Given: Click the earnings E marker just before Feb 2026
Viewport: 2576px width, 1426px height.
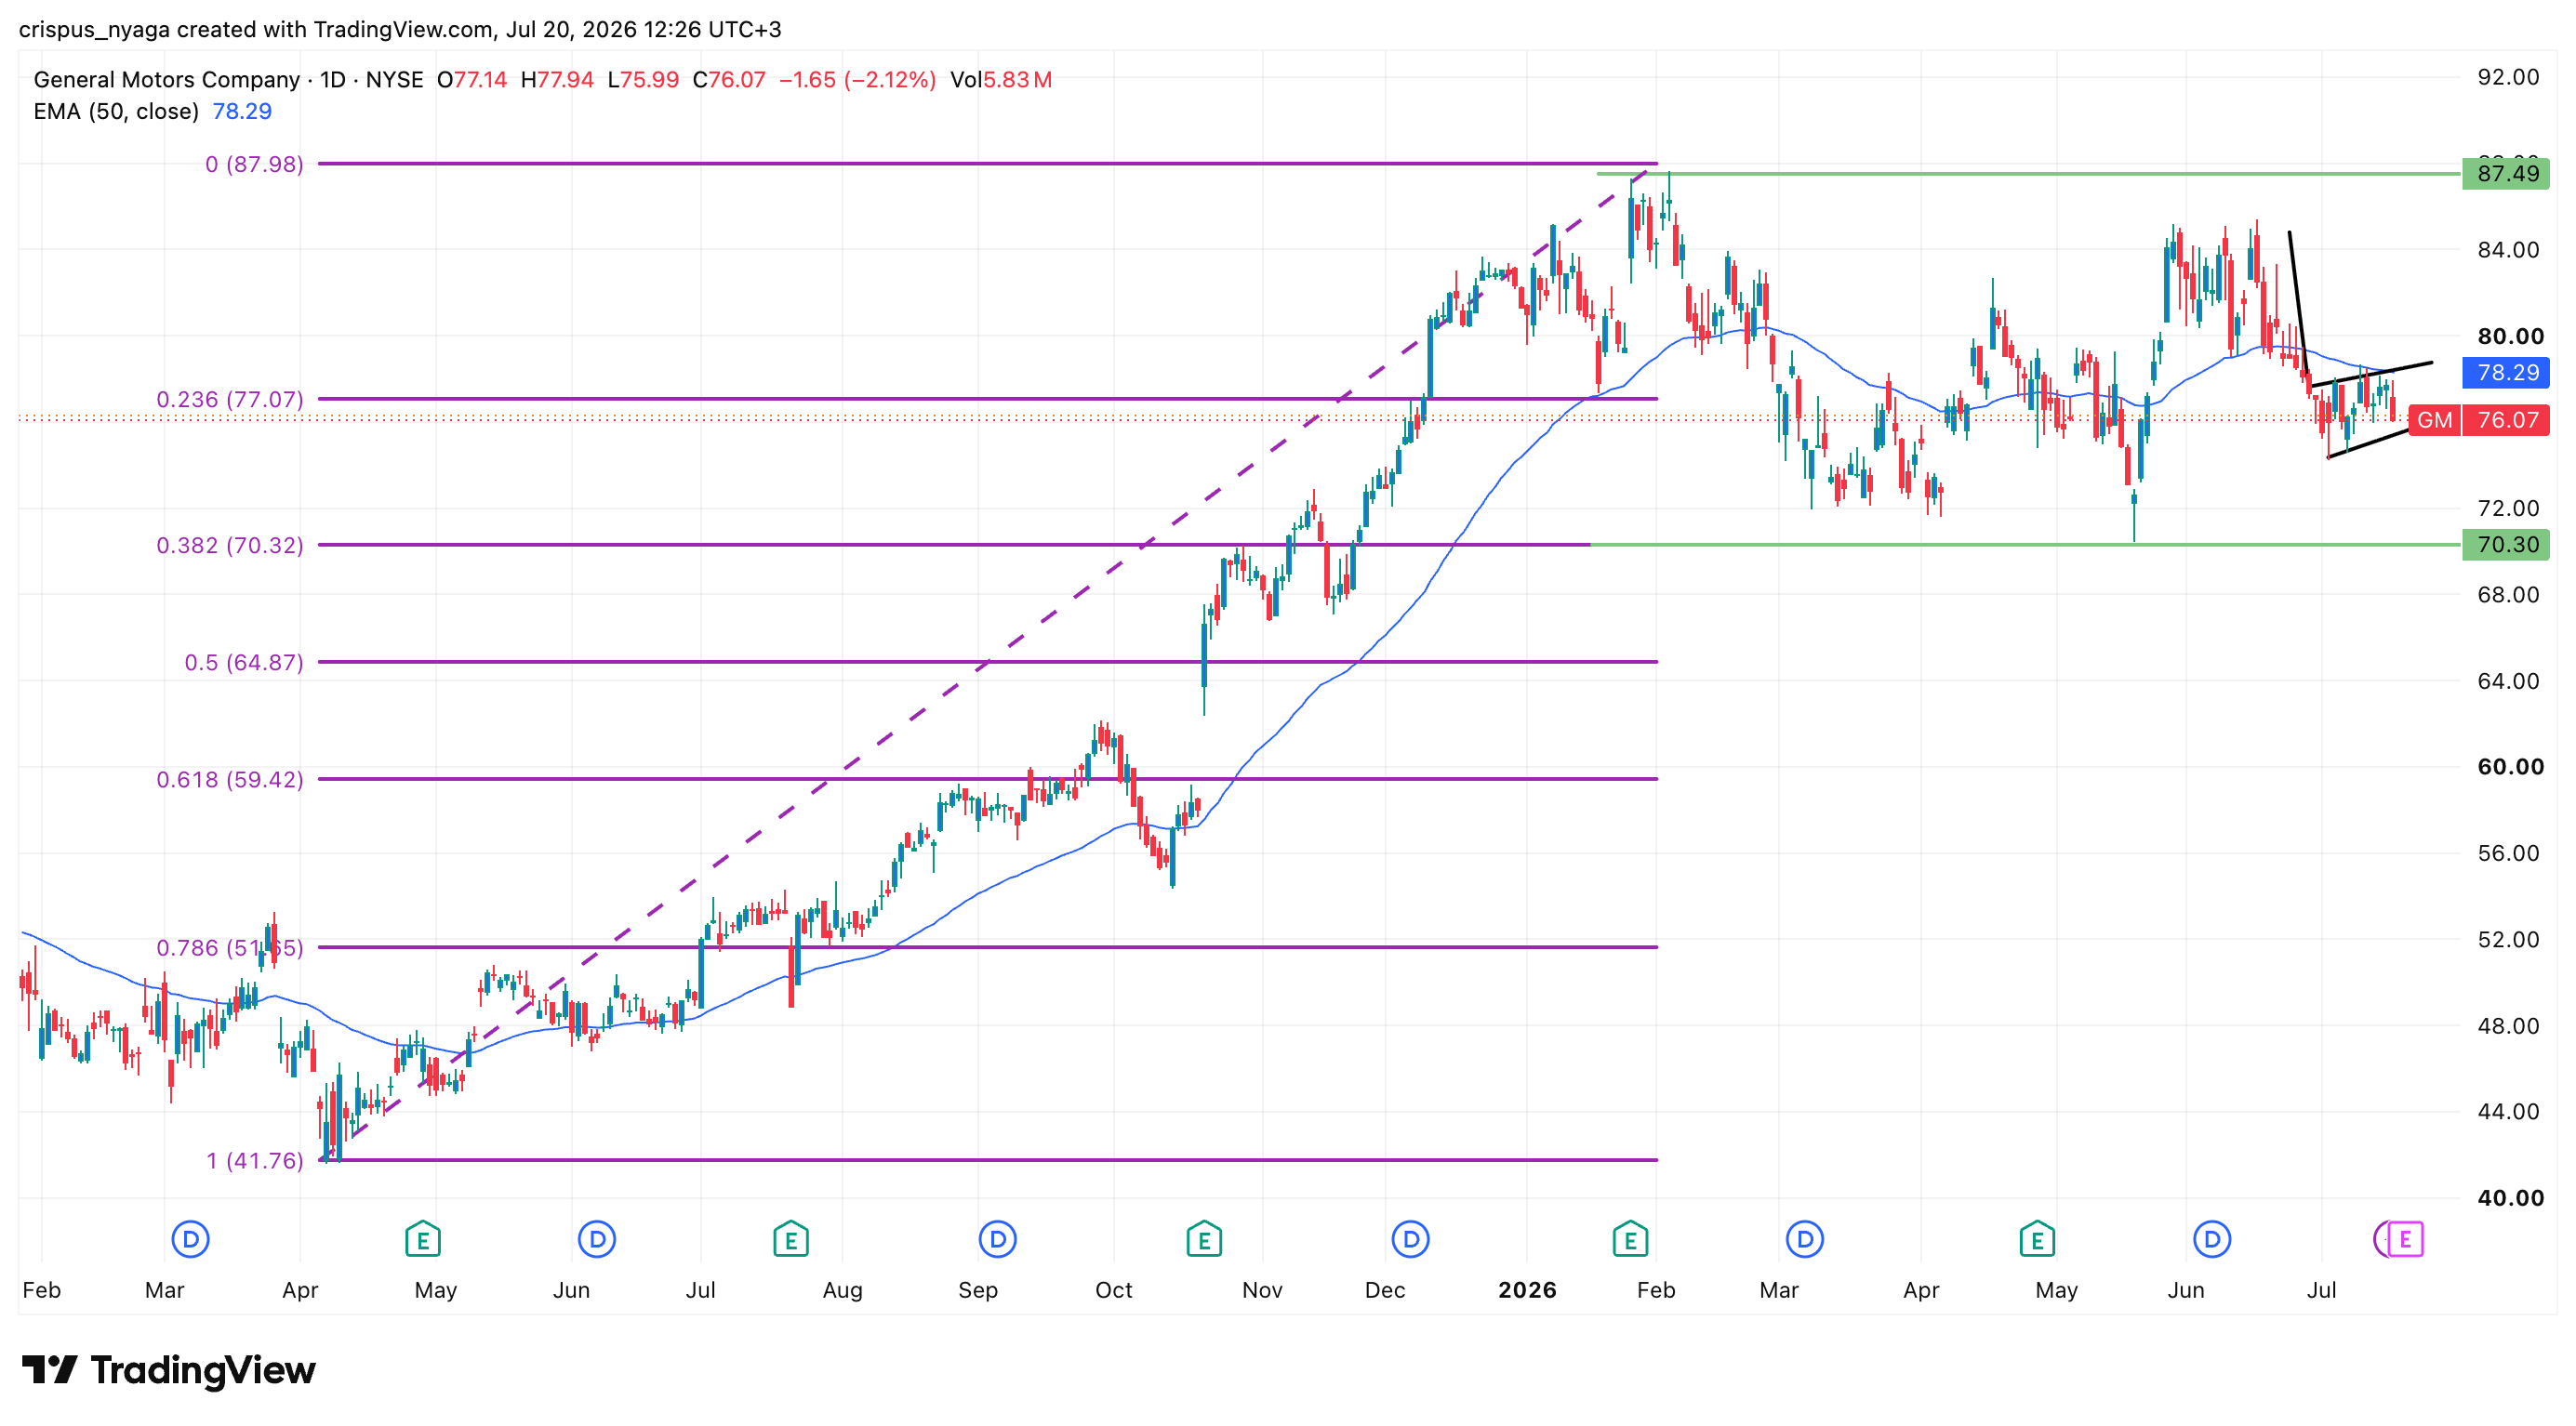Looking at the screenshot, I should pos(1630,1239).
